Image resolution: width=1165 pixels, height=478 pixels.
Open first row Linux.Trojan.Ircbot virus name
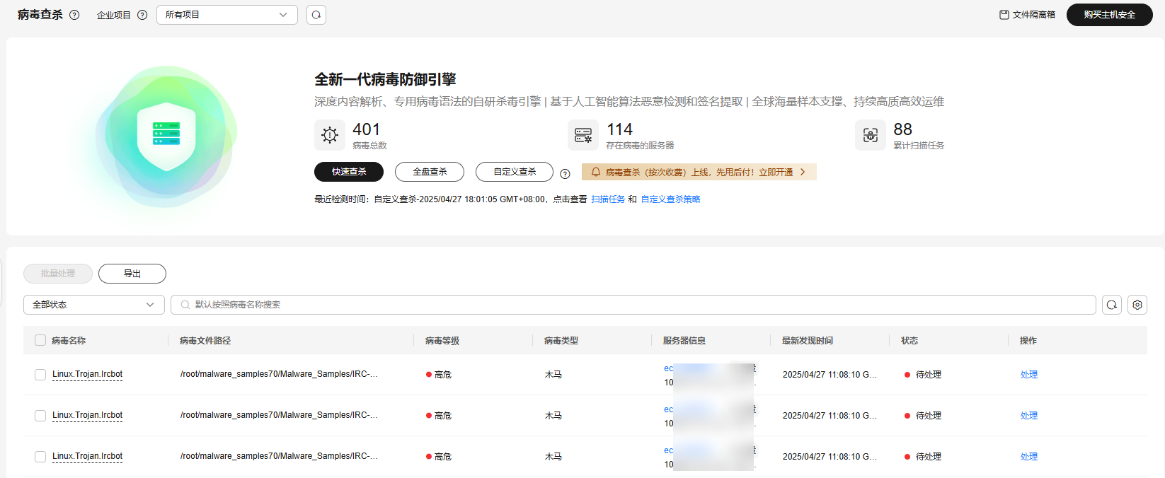[88, 374]
